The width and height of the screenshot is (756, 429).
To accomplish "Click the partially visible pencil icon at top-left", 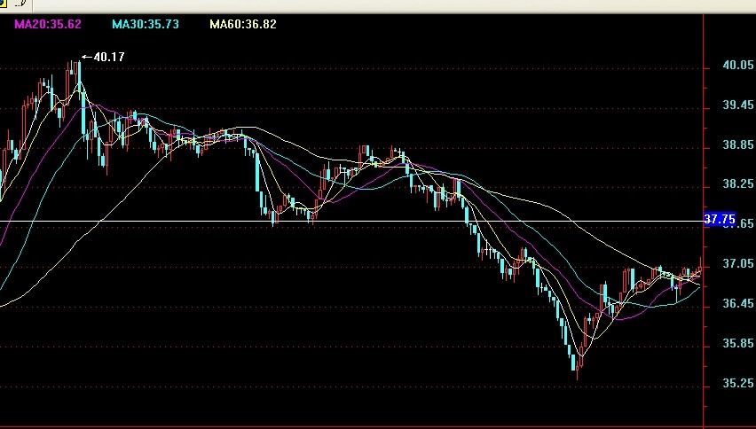I will pyautogui.click(x=20, y=4).
